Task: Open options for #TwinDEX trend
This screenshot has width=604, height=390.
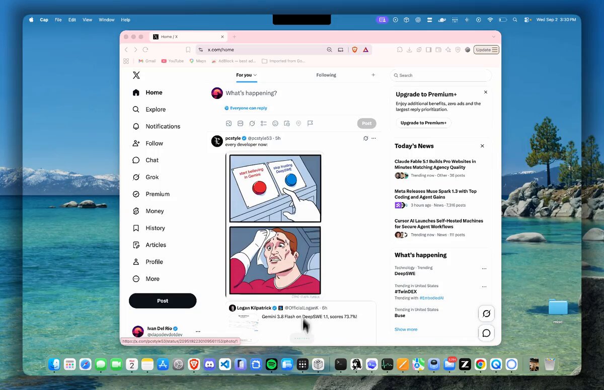Action: tap(484, 287)
